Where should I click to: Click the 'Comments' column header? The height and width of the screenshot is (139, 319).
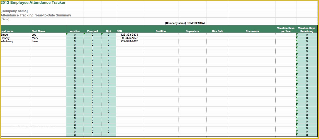(252, 31)
